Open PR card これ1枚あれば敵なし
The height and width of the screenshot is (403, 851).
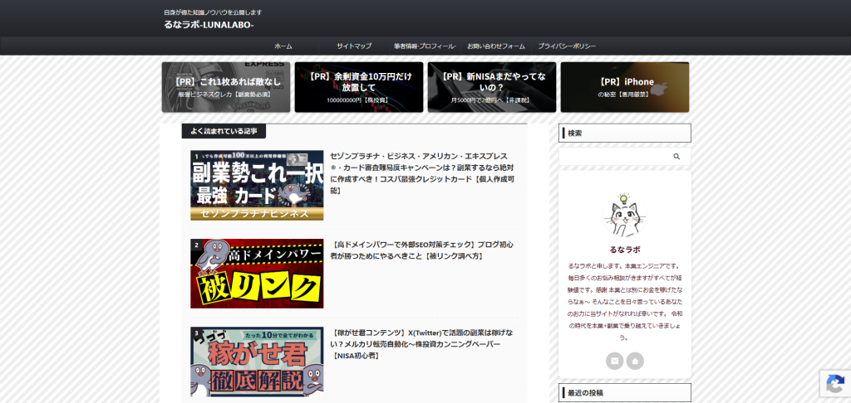(226, 87)
